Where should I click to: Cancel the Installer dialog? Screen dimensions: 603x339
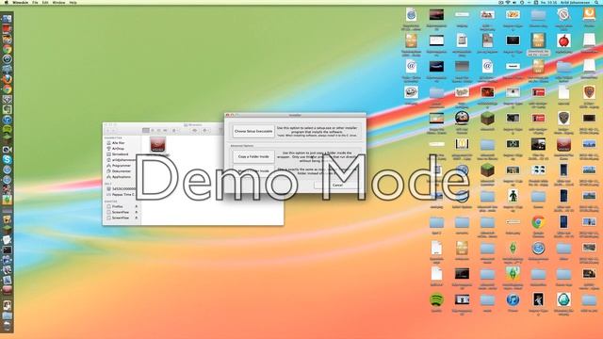pos(337,186)
